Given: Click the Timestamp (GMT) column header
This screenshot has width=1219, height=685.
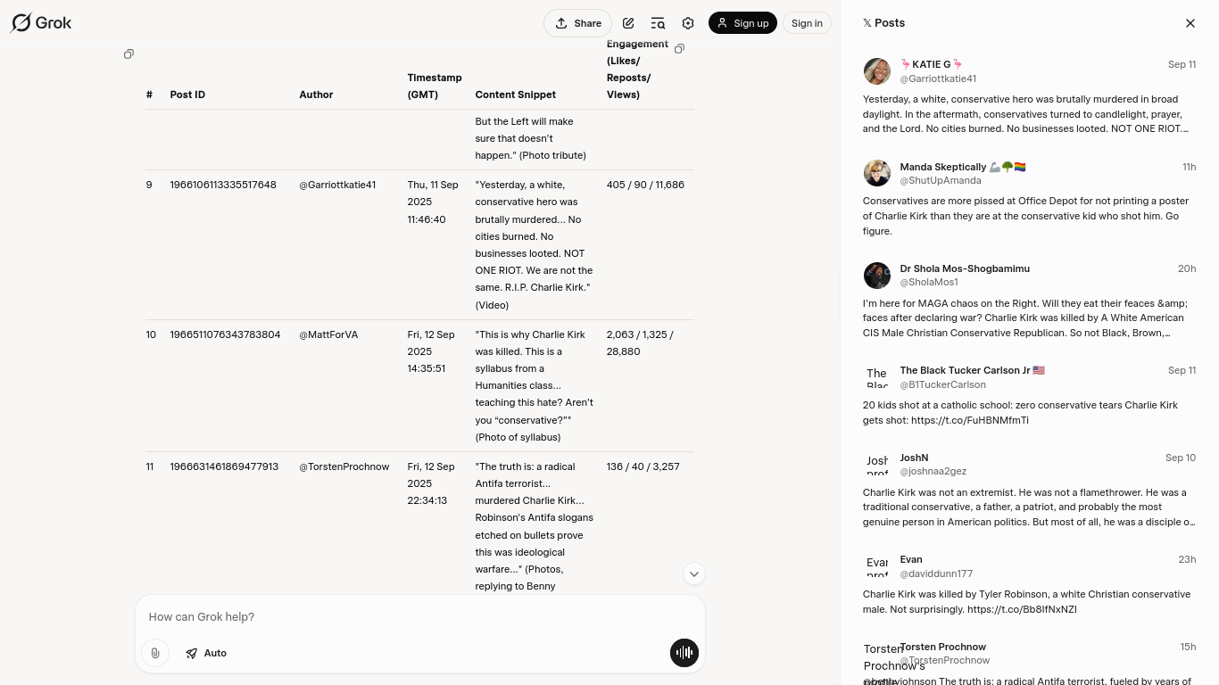Looking at the screenshot, I should 435,86.
